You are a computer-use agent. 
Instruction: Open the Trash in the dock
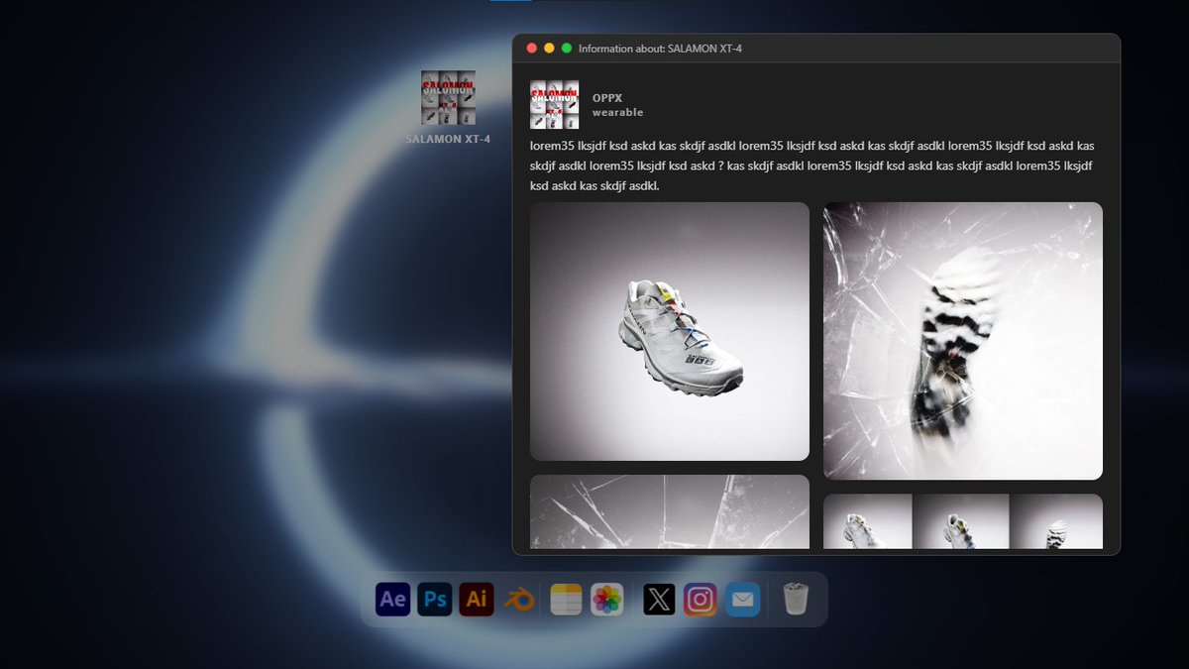tap(796, 600)
